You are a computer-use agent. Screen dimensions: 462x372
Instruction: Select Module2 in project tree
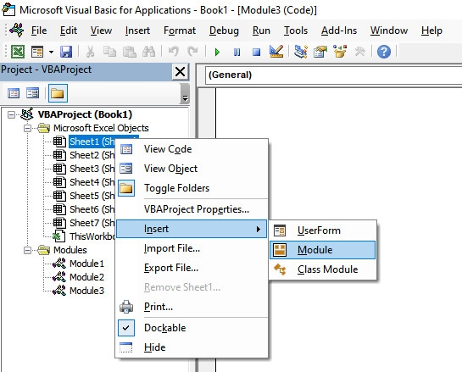(86, 277)
